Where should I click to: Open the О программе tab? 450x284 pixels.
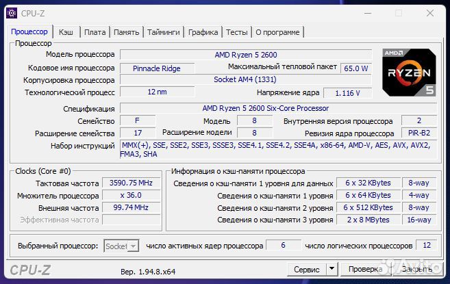tap(277, 32)
